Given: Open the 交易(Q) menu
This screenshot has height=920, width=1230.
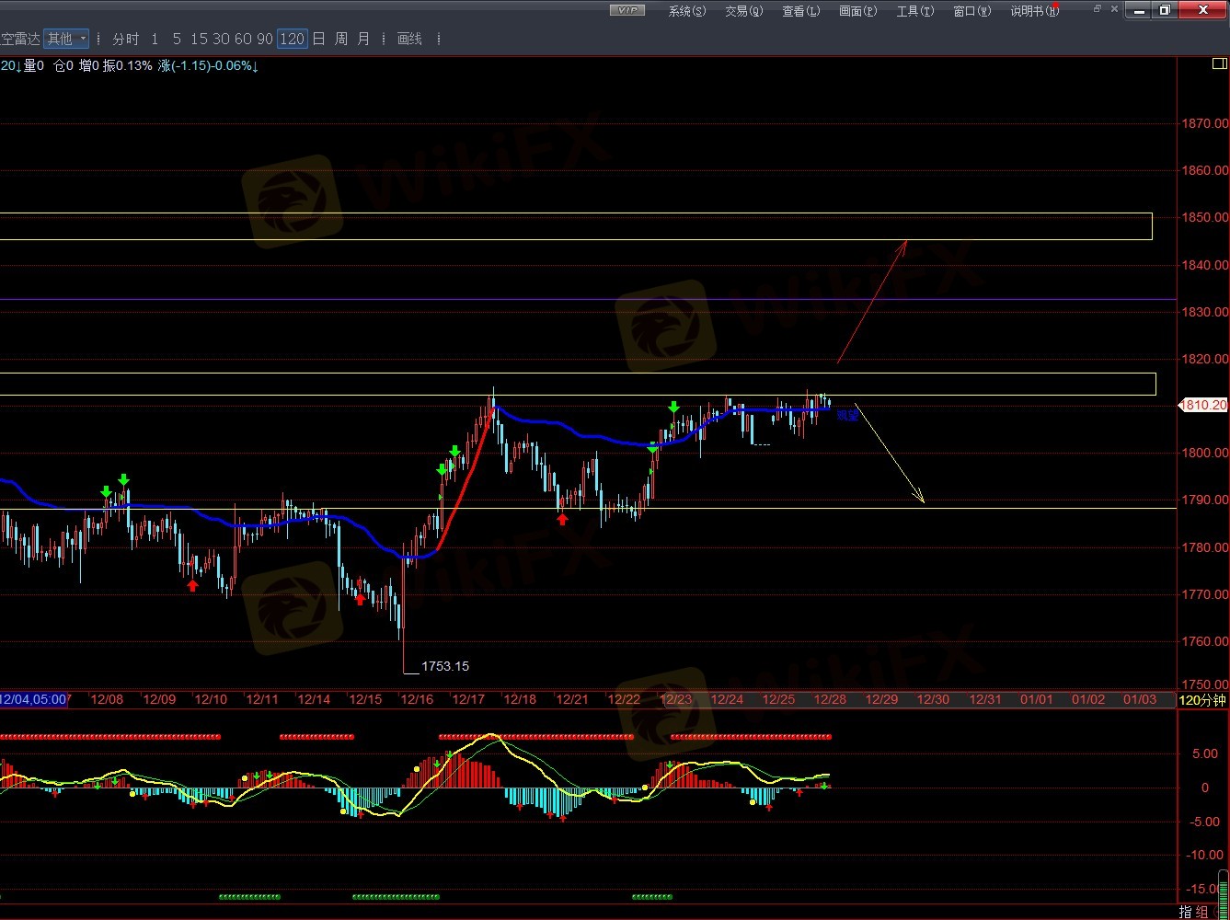Looking at the screenshot, I should [x=743, y=11].
